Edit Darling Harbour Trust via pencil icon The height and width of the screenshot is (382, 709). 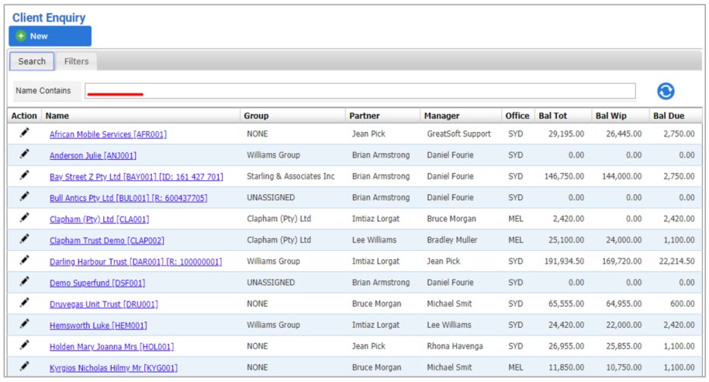point(24,260)
